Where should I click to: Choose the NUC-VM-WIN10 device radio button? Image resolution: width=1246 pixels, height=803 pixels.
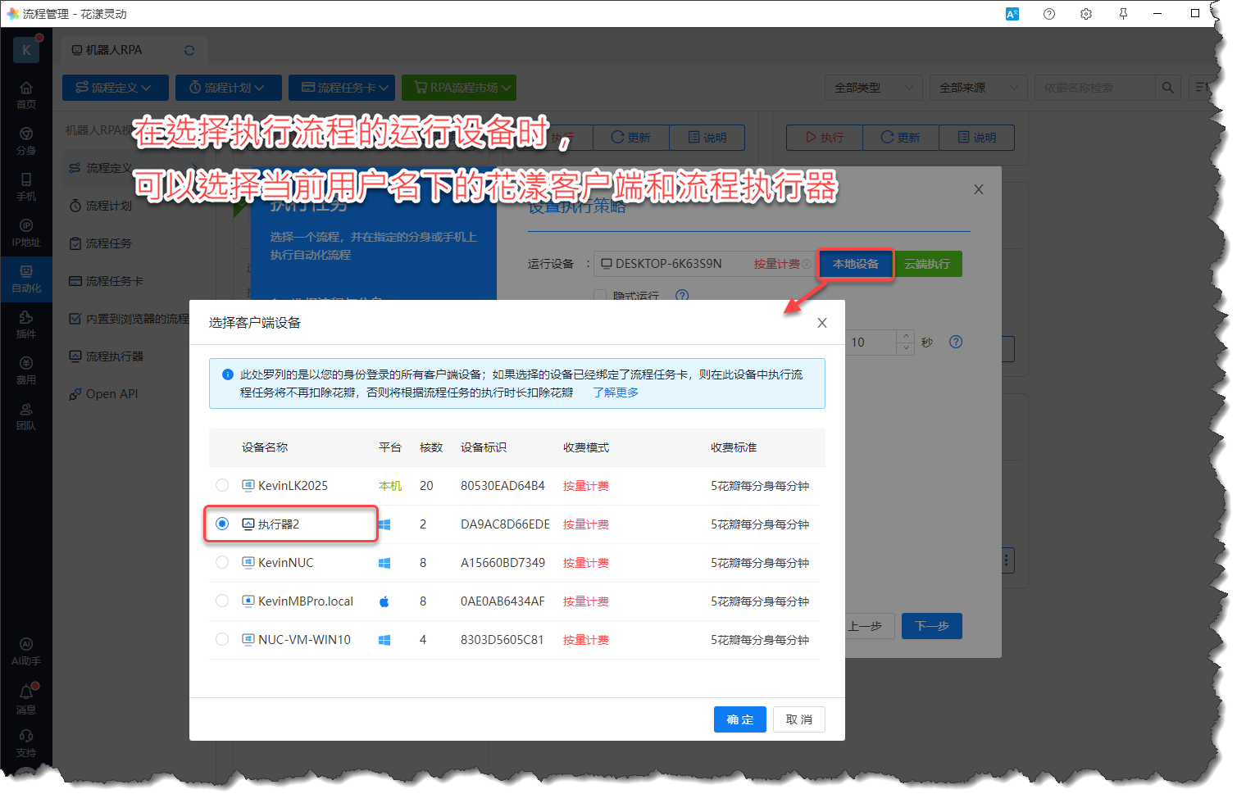click(222, 639)
